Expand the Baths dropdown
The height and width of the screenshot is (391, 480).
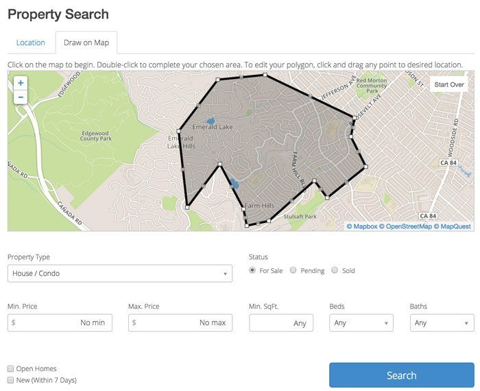coord(442,322)
